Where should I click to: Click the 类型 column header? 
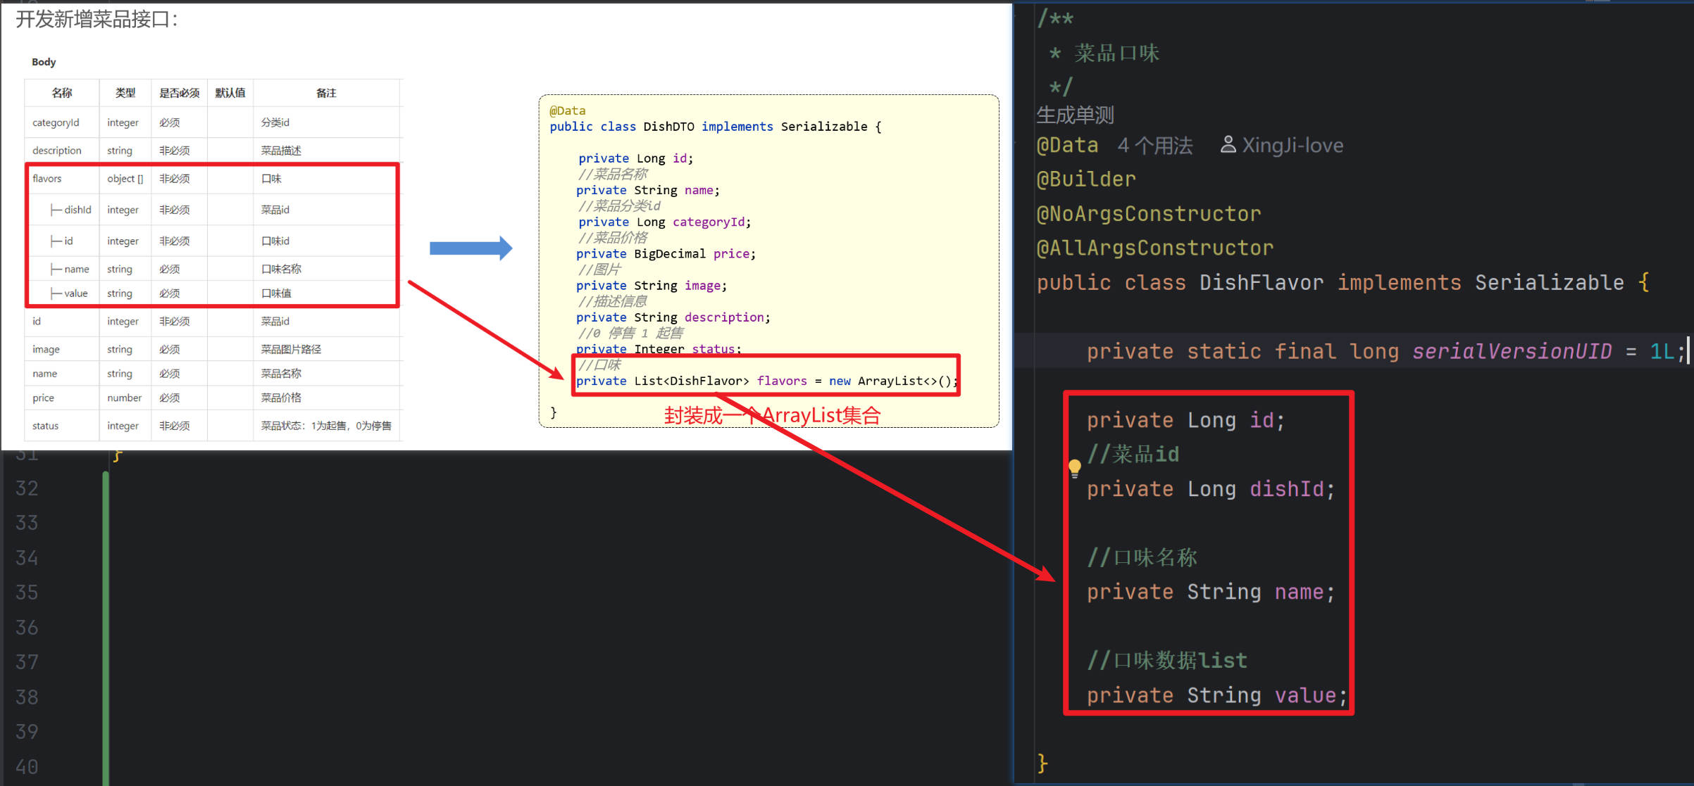[125, 93]
